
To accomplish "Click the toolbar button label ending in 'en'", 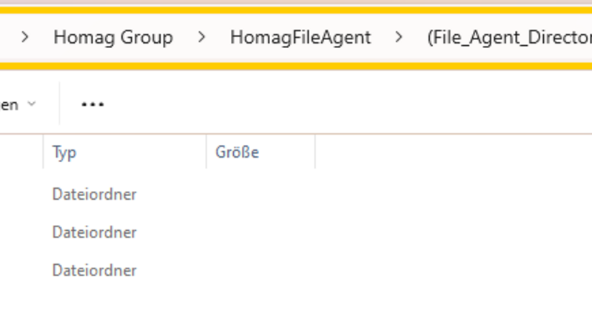I will tap(9, 105).
